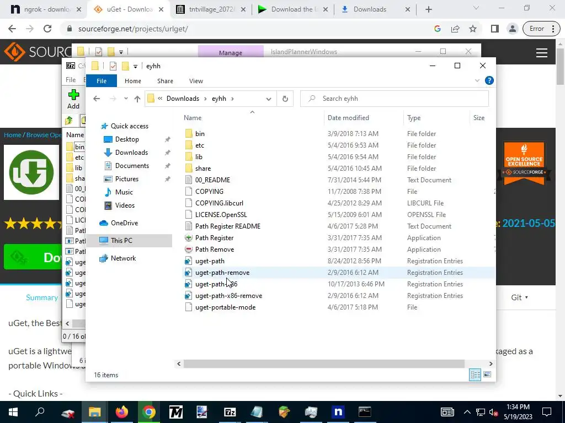The image size is (565, 423).
Task: Click the Downloads breadcrumb in address bar
Action: point(183,99)
